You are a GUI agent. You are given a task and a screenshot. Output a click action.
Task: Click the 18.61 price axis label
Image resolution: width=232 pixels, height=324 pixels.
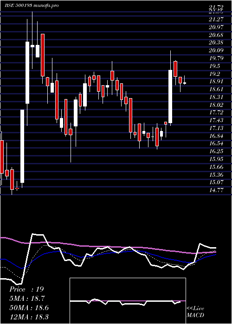click(216, 89)
